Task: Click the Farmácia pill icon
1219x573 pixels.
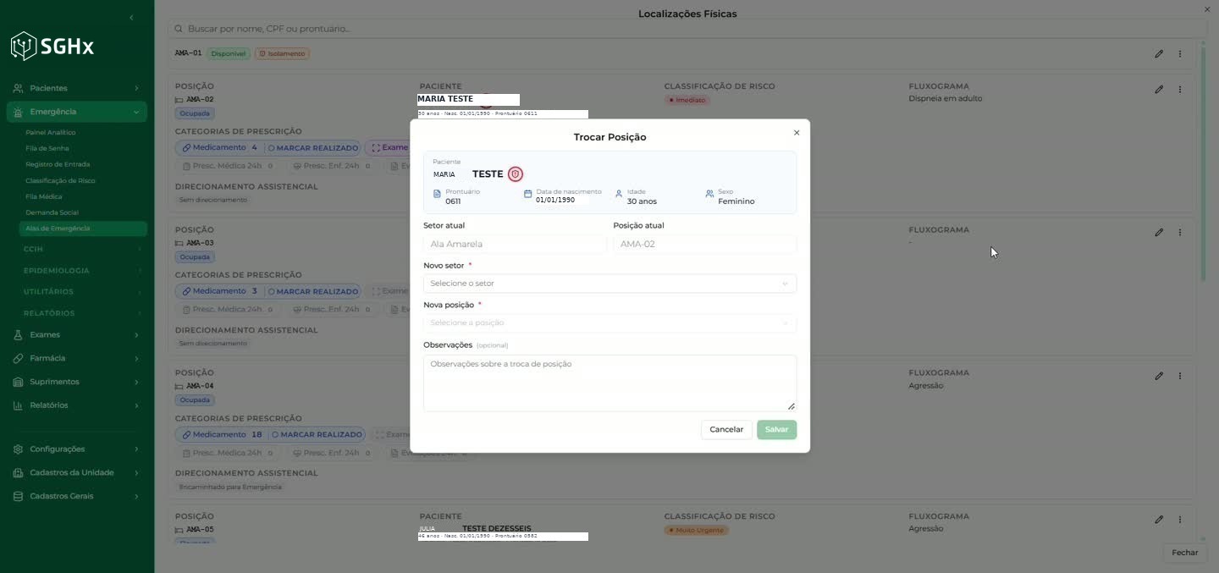Action: click(x=18, y=358)
